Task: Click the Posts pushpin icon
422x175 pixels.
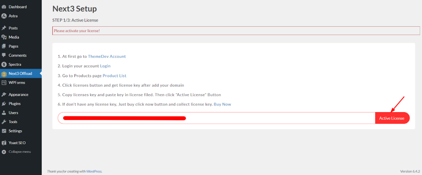Action: [x=4, y=28]
